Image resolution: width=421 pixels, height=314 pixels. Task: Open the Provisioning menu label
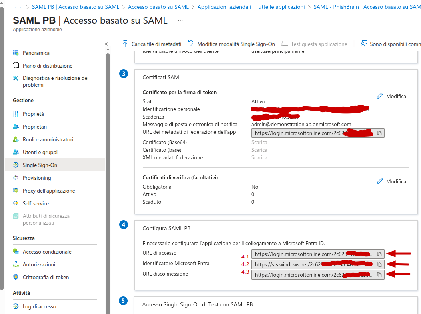(x=37, y=178)
